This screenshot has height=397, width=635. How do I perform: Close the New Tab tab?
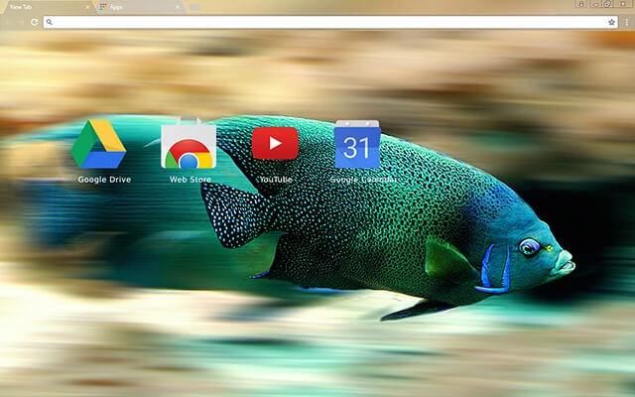pos(87,7)
